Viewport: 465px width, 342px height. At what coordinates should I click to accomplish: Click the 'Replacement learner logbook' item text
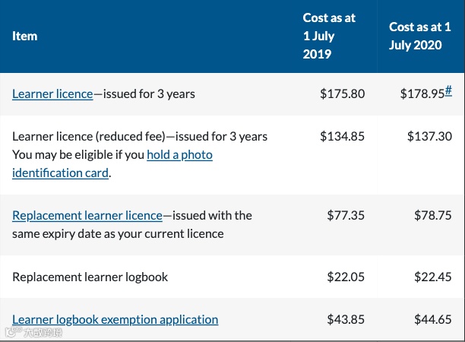[90, 277]
